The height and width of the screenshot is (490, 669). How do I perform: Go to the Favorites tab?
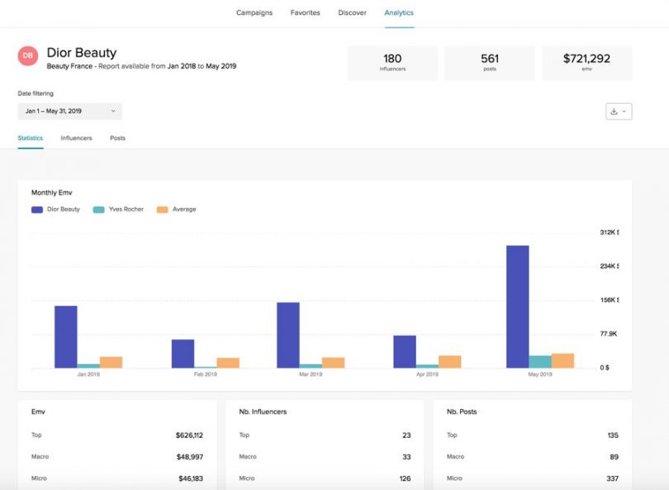pyautogui.click(x=305, y=12)
